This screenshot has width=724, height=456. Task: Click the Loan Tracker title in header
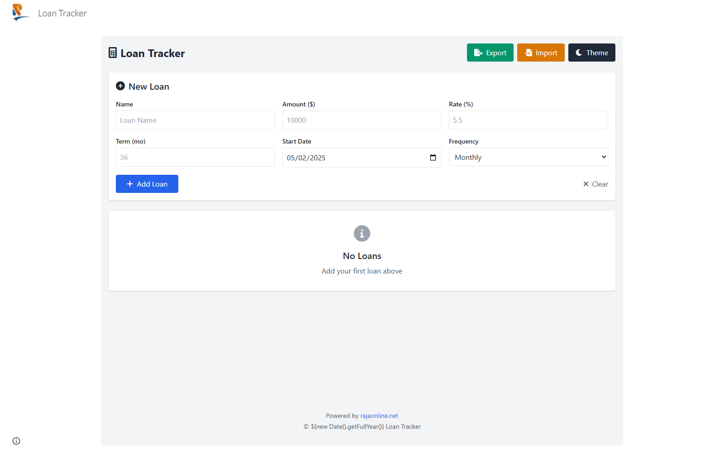click(x=62, y=13)
